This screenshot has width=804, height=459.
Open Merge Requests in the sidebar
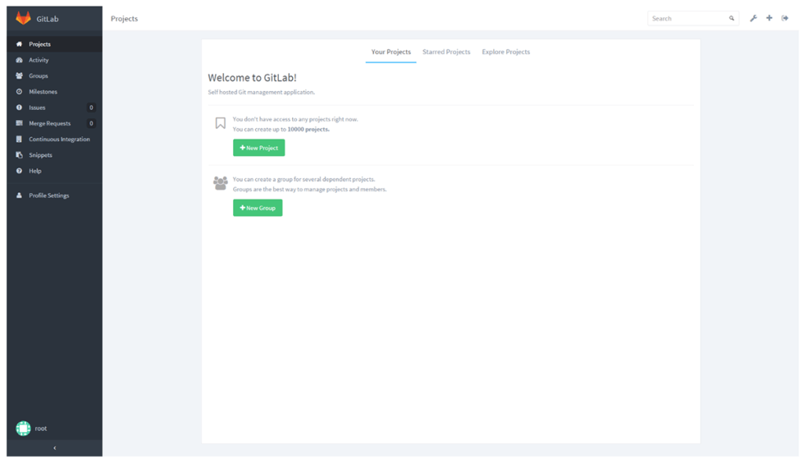(x=54, y=123)
